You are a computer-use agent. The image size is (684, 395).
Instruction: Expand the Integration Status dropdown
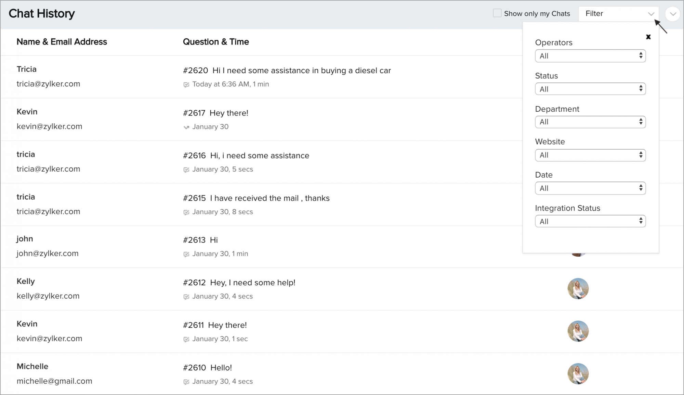pyautogui.click(x=590, y=221)
